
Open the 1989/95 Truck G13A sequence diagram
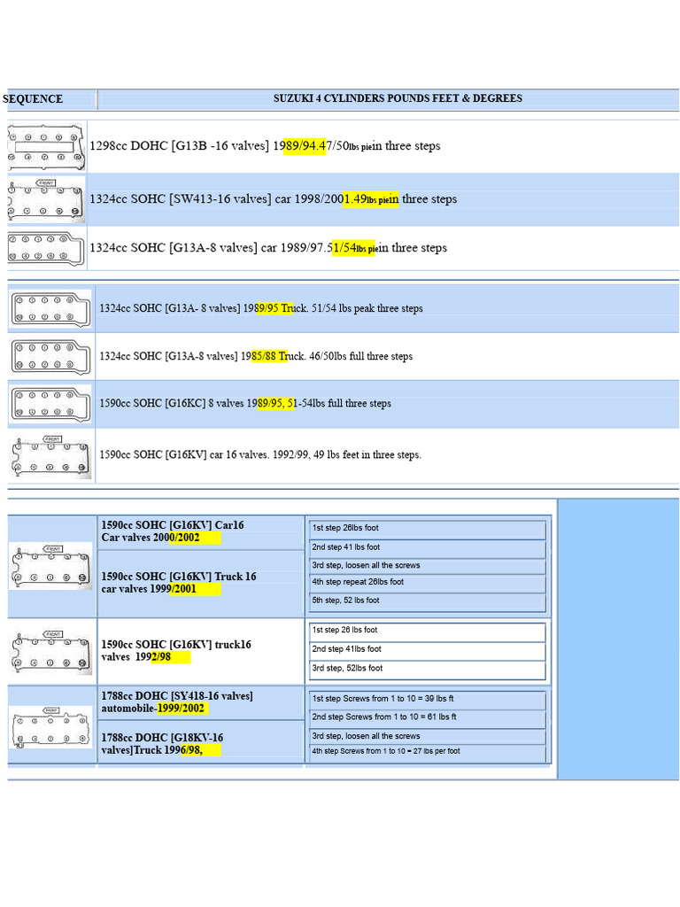pyautogui.click(x=50, y=309)
